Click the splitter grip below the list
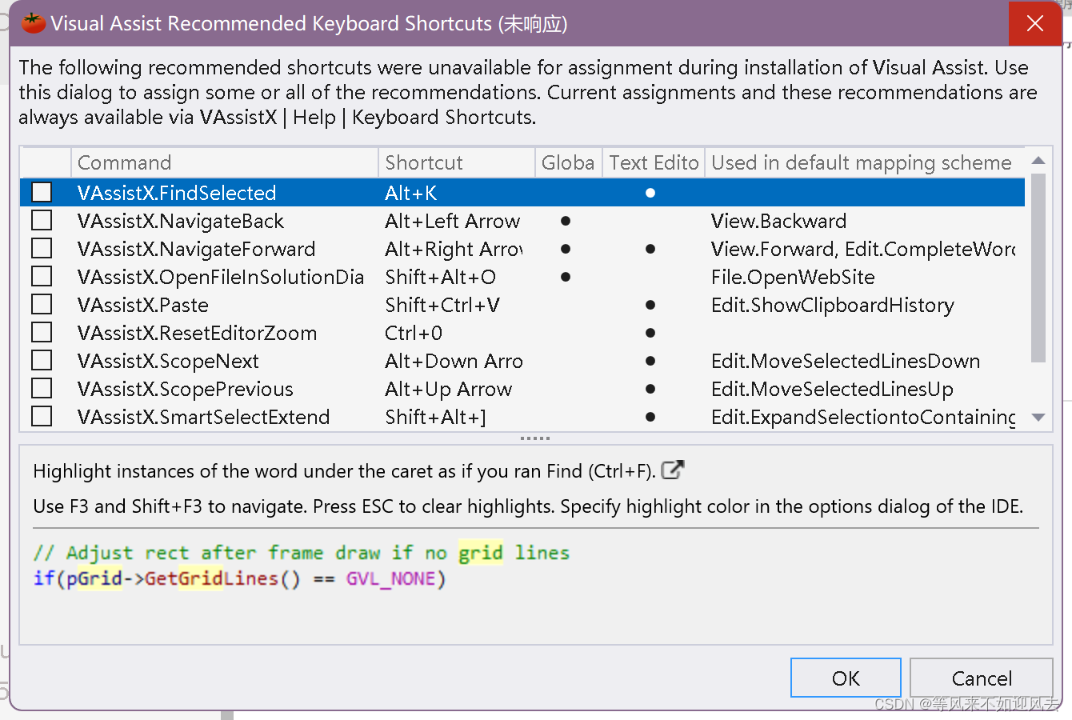1072x720 pixels. click(x=535, y=438)
